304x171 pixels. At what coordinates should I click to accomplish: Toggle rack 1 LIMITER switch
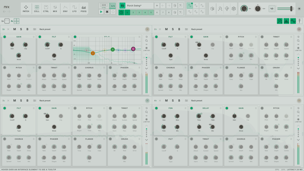click(146, 48)
